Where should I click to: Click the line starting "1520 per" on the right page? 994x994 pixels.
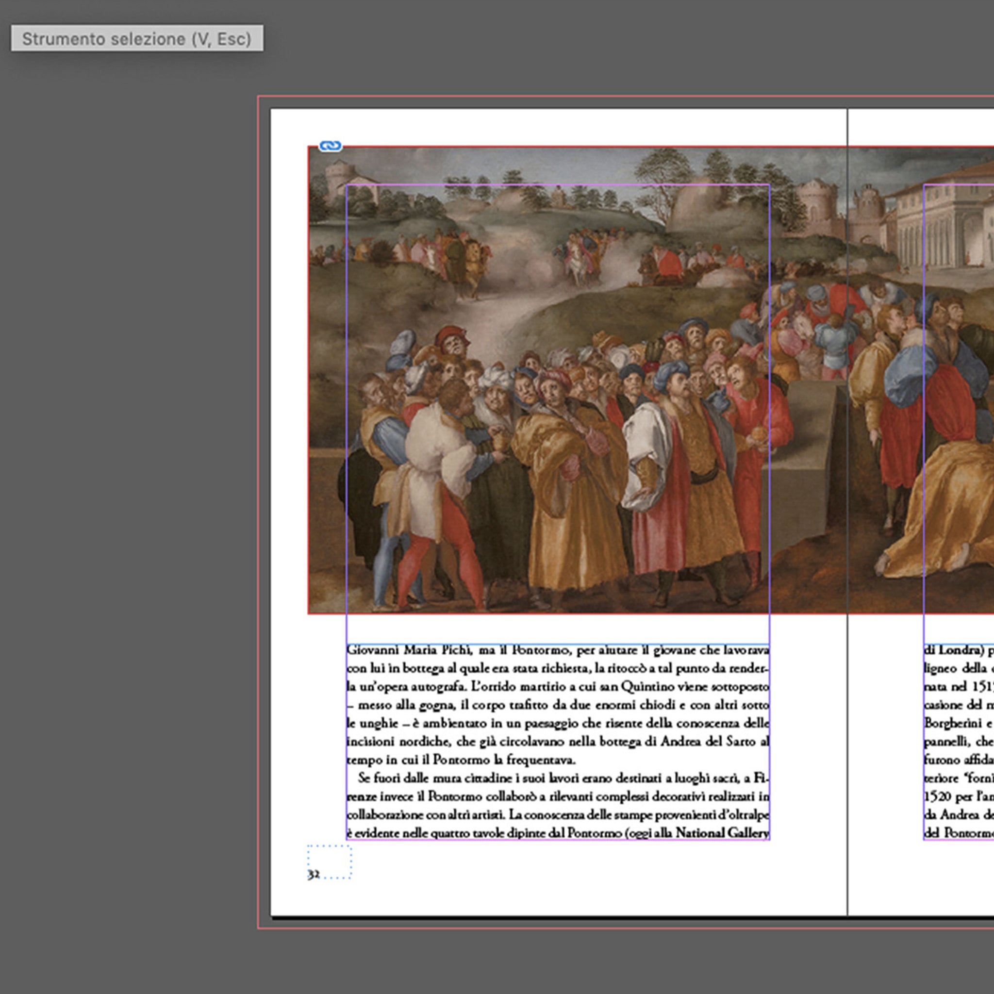pyautogui.click(x=959, y=796)
